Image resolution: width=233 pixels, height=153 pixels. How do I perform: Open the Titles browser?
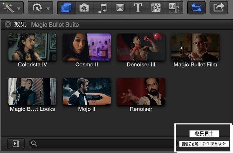tap(138, 8)
